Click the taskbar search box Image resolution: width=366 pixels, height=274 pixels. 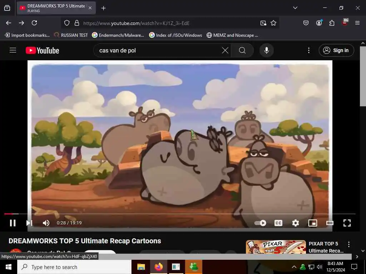coord(74,267)
